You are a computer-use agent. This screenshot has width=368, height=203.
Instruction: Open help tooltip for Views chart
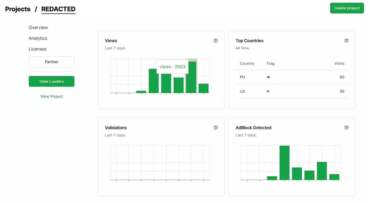click(x=215, y=40)
